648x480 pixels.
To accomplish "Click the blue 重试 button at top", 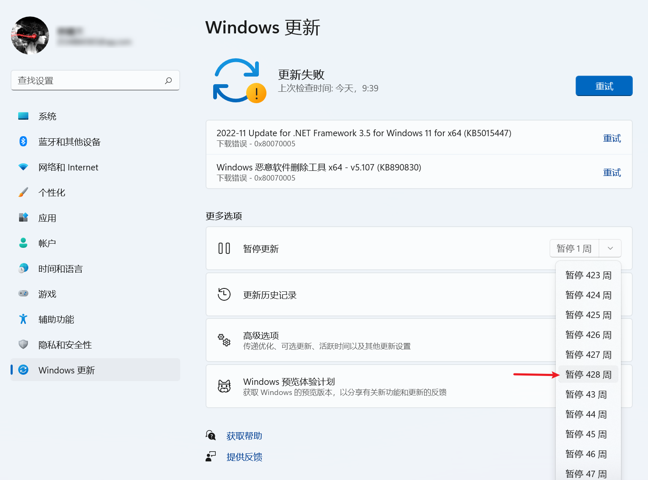I will tap(604, 86).
